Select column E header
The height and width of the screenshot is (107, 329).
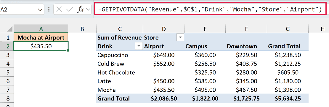pyautogui.click(x=205, y=29)
